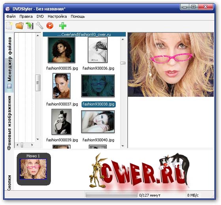Select the fashion930035.jpg thumbnail
Viewport: 221px width, 205px height.
tap(62, 50)
